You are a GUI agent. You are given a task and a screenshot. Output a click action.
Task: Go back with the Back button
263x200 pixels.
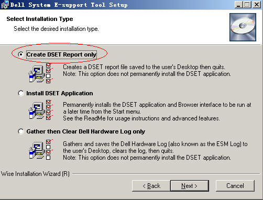(151, 186)
